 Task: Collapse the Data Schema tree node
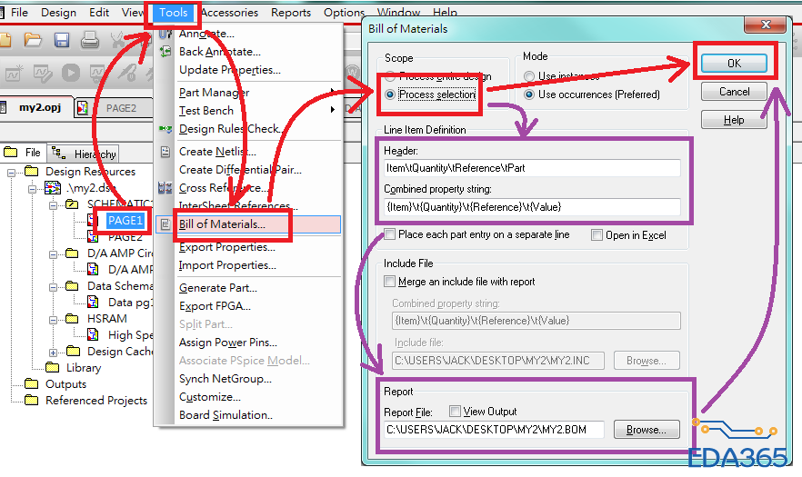[53, 287]
